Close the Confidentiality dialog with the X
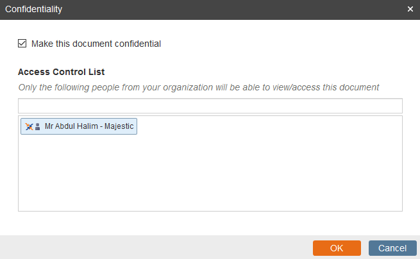 [410, 9]
